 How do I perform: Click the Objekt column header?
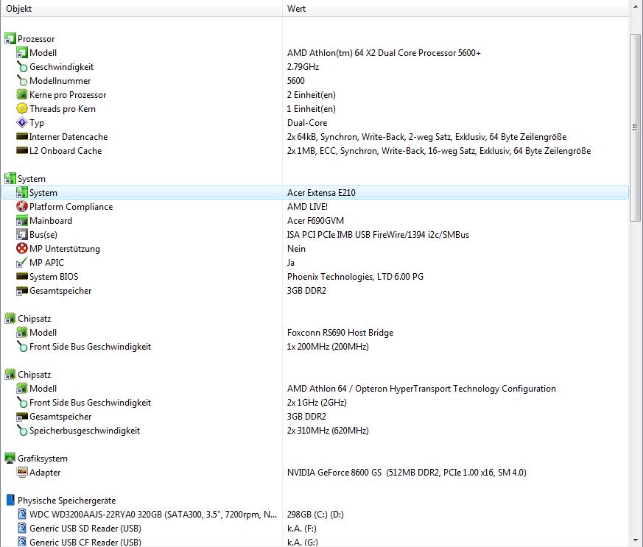pyautogui.click(x=141, y=9)
